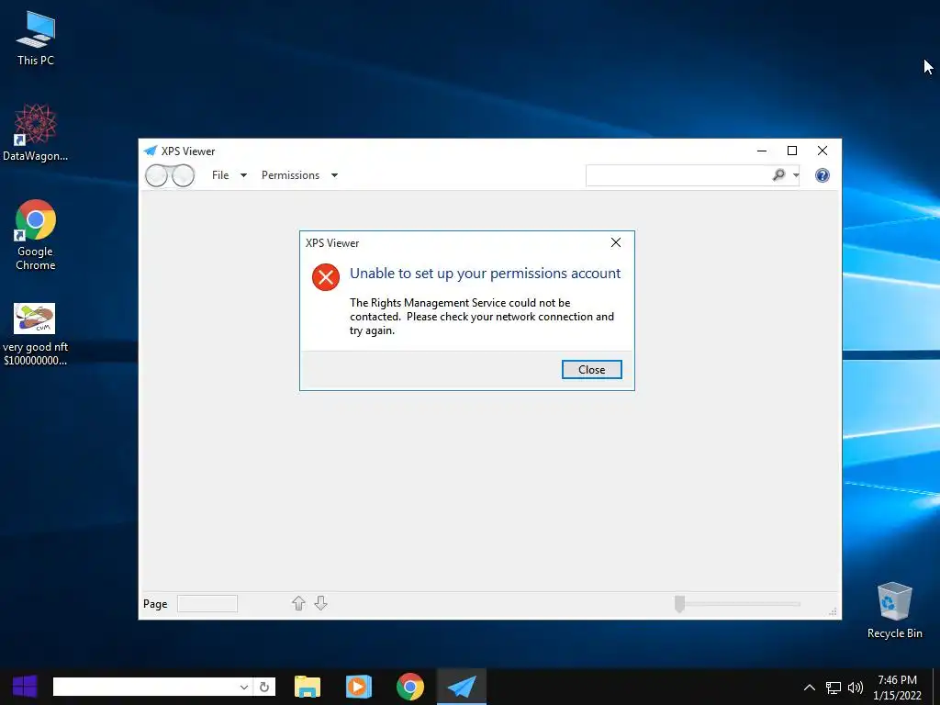
Task: Dismiss the error dialog using its X button
Action: [x=616, y=242]
